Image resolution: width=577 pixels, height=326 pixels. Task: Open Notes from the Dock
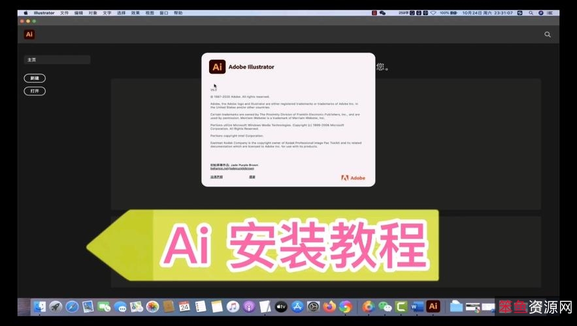point(217,306)
